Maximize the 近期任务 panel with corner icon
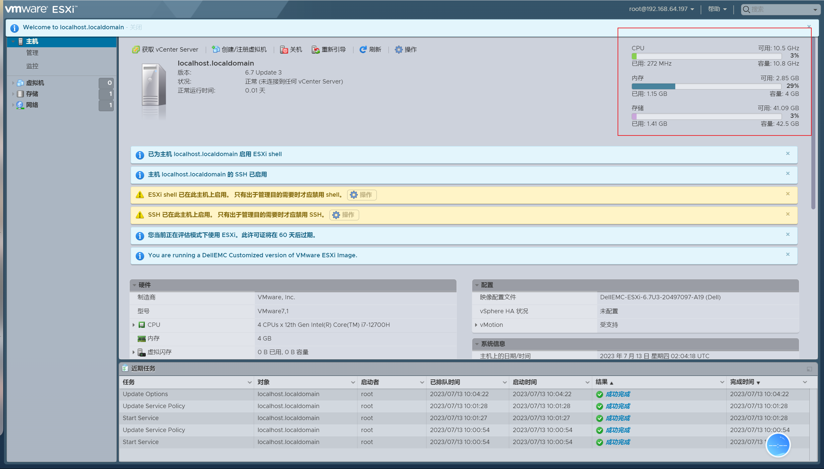The width and height of the screenshot is (824, 469). tap(809, 369)
